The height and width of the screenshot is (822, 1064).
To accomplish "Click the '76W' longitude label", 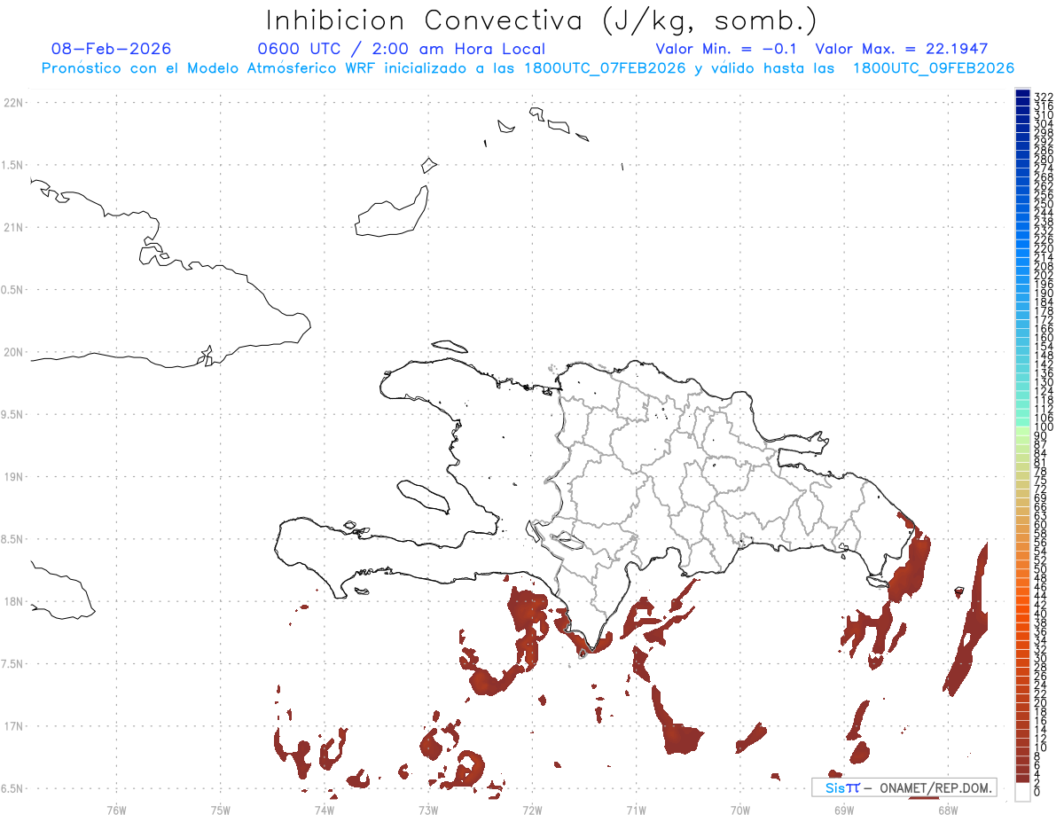I will [116, 810].
